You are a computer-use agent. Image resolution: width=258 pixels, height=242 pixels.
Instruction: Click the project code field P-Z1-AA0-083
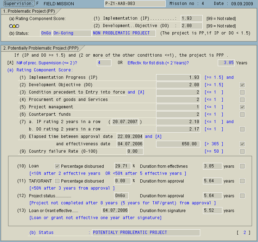click(135, 4)
